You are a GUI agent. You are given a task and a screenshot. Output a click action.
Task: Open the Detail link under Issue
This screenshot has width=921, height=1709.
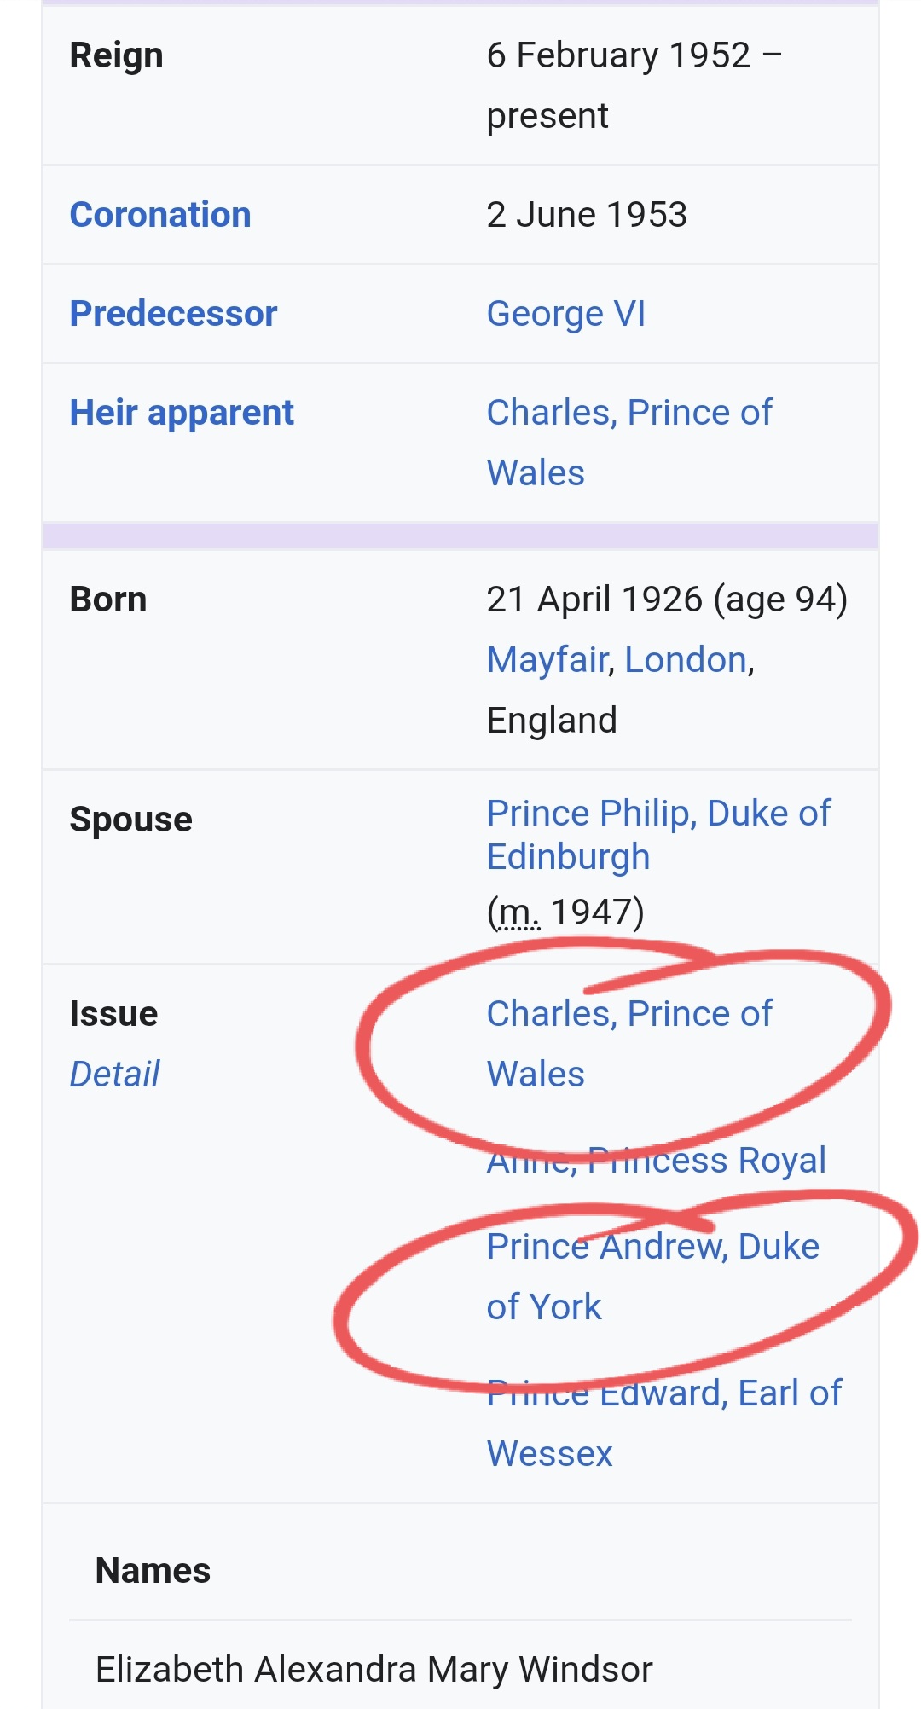114,1075
